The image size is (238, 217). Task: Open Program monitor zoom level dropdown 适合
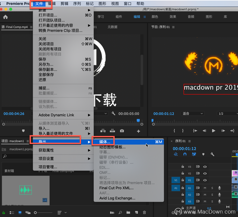[x=192, y=114]
